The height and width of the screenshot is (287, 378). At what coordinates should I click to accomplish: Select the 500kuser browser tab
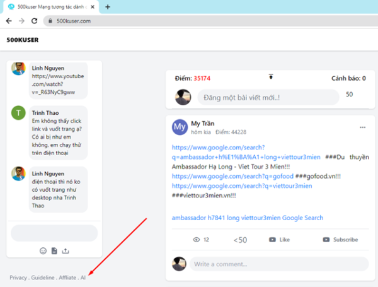[x=51, y=7]
